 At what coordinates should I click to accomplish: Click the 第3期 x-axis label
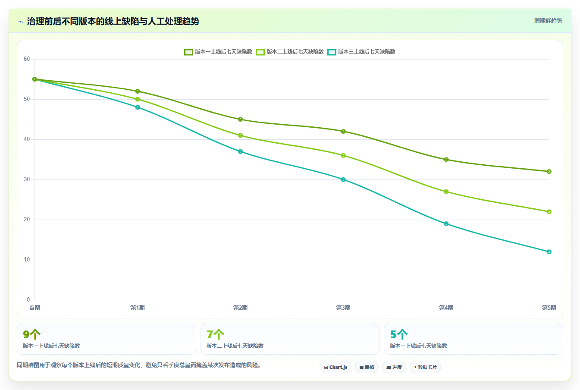[343, 308]
